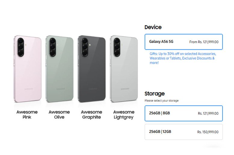Viewport: 234px width, 155px height.
Task: Click the From Rs. 121,999.00 device price
Action: click(x=204, y=42)
